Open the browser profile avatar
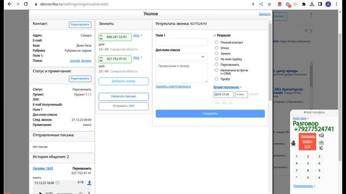Image resolution: width=346 pixels, height=194 pixels. [x=328, y=4]
